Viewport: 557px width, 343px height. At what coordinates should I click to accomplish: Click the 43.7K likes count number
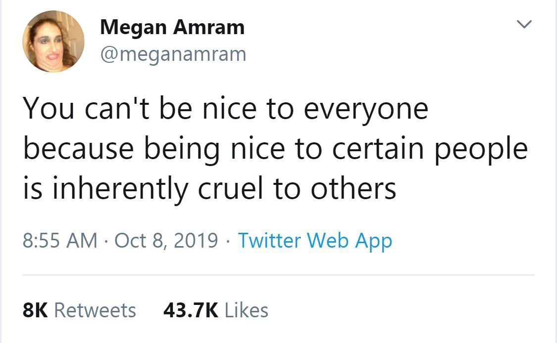tap(191, 310)
